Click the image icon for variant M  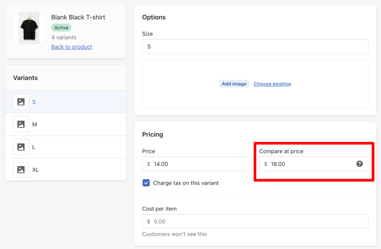(x=21, y=124)
